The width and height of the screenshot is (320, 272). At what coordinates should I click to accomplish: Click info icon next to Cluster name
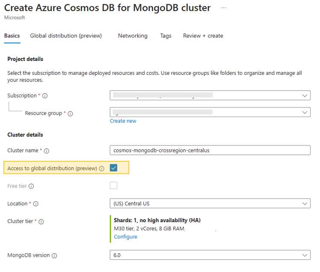(47, 151)
